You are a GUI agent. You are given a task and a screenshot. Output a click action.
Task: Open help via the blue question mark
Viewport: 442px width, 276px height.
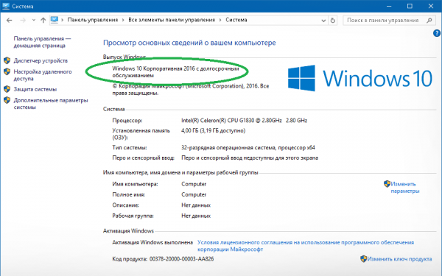click(x=437, y=34)
